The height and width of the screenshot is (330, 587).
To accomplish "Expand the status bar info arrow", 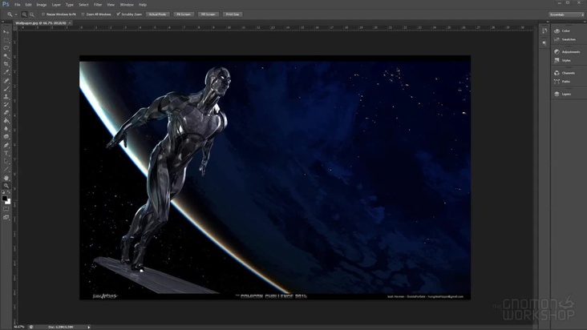I will [89, 327].
